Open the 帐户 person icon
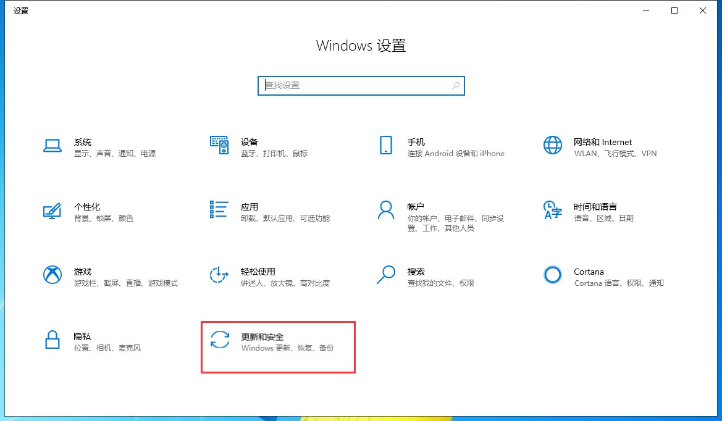The image size is (722, 421). pos(386,210)
